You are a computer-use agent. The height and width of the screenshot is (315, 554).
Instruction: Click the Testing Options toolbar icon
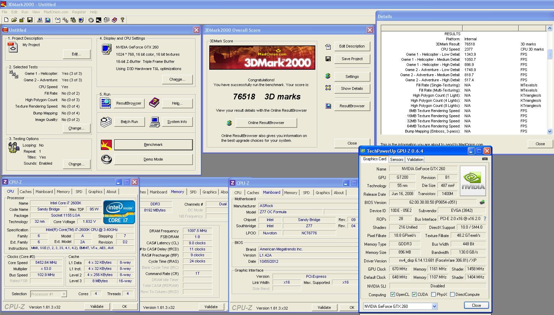(x=73, y=20)
